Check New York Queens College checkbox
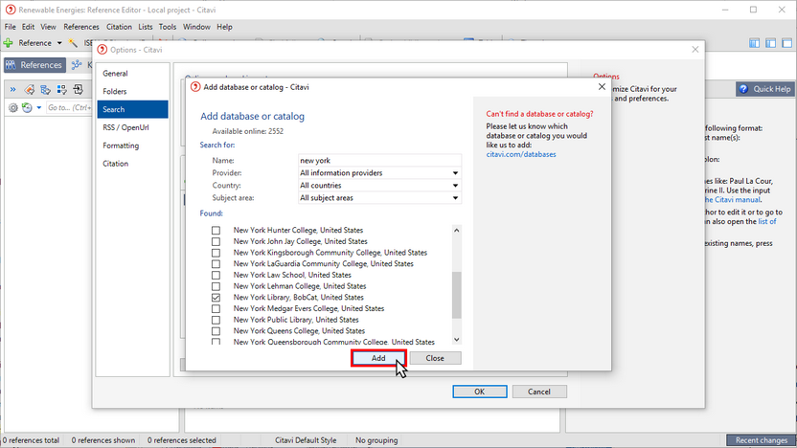This screenshot has height=448, width=797. tap(216, 331)
